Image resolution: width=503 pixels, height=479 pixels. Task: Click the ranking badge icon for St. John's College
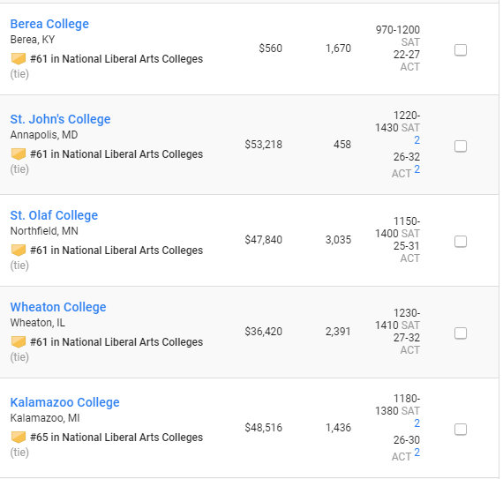[x=19, y=153]
